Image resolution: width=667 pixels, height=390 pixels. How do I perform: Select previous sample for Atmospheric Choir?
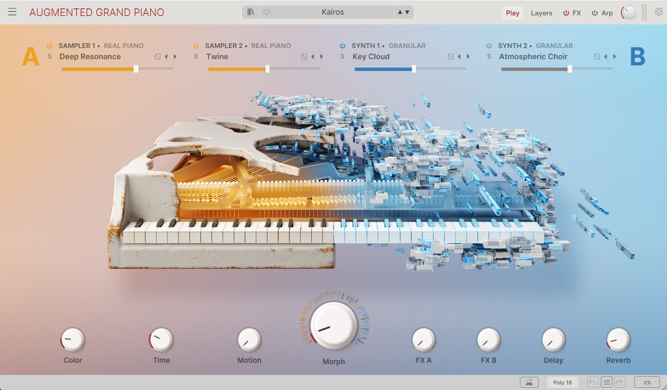(x=606, y=56)
